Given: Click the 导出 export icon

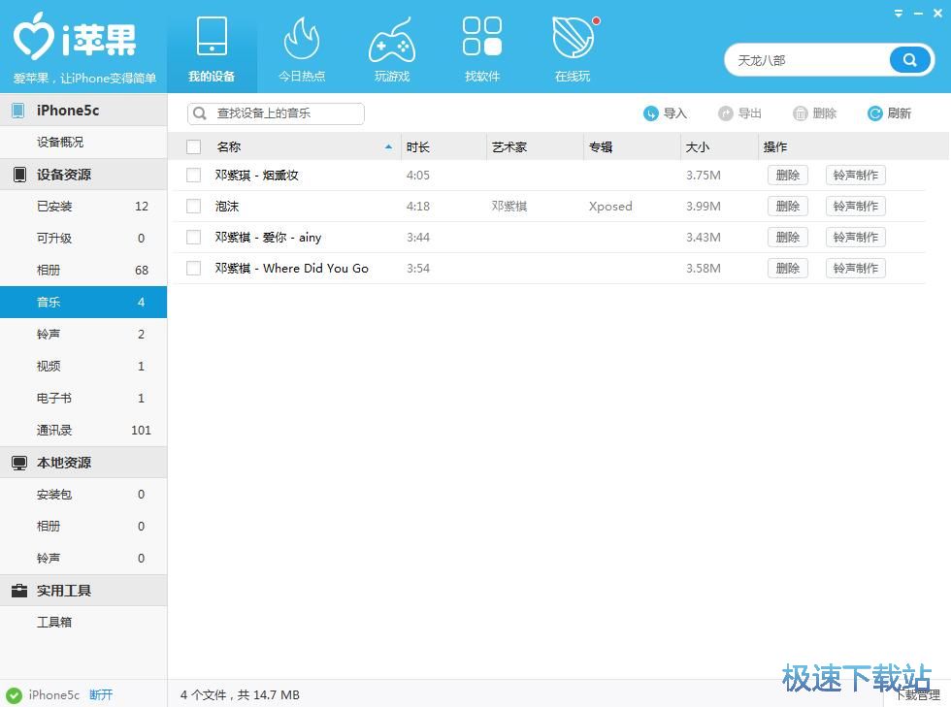Looking at the screenshot, I should coord(726,113).
